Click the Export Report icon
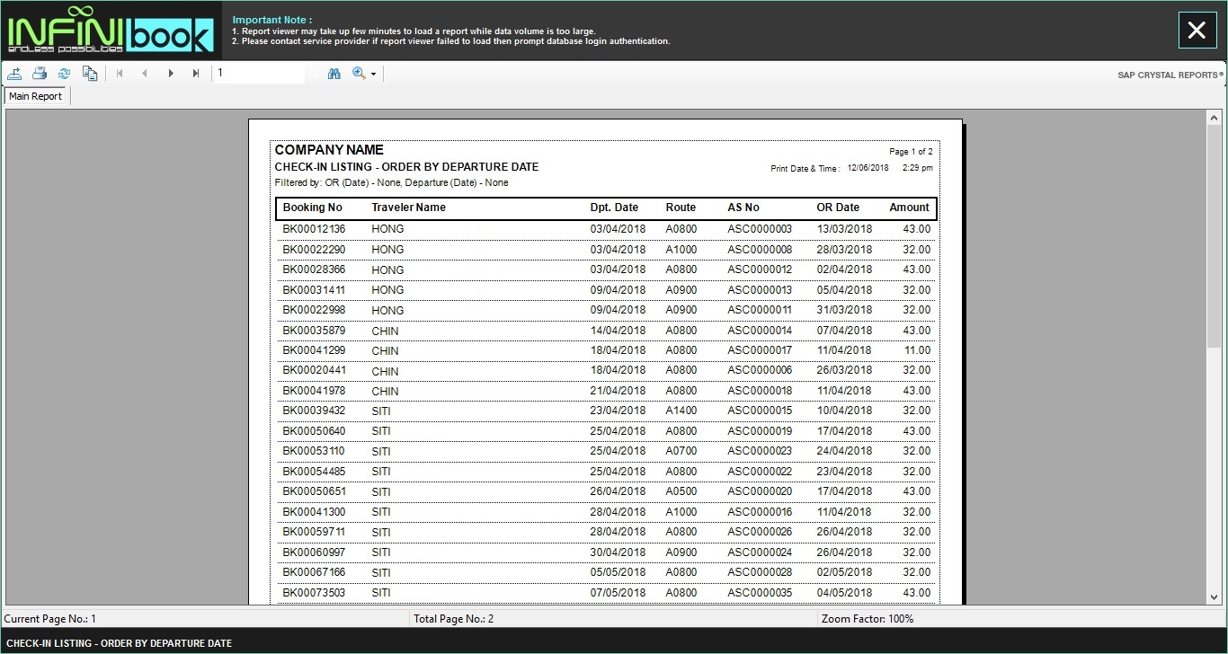 15,74
